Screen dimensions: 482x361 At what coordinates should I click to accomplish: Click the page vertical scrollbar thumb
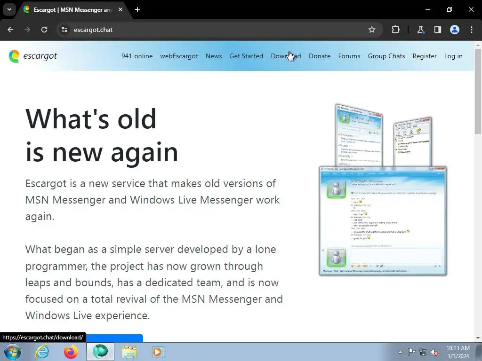tap(478, 91)
